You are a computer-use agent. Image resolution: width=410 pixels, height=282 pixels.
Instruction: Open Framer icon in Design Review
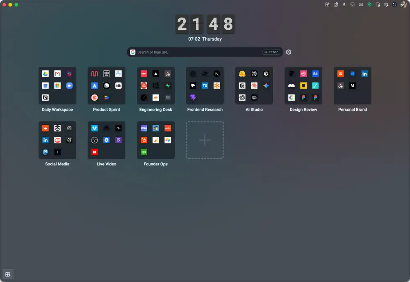291,74
